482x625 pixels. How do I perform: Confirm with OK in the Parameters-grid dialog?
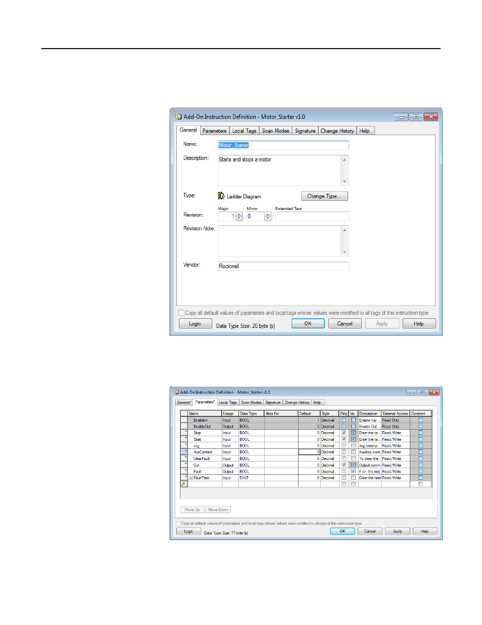tap(342, 531)
